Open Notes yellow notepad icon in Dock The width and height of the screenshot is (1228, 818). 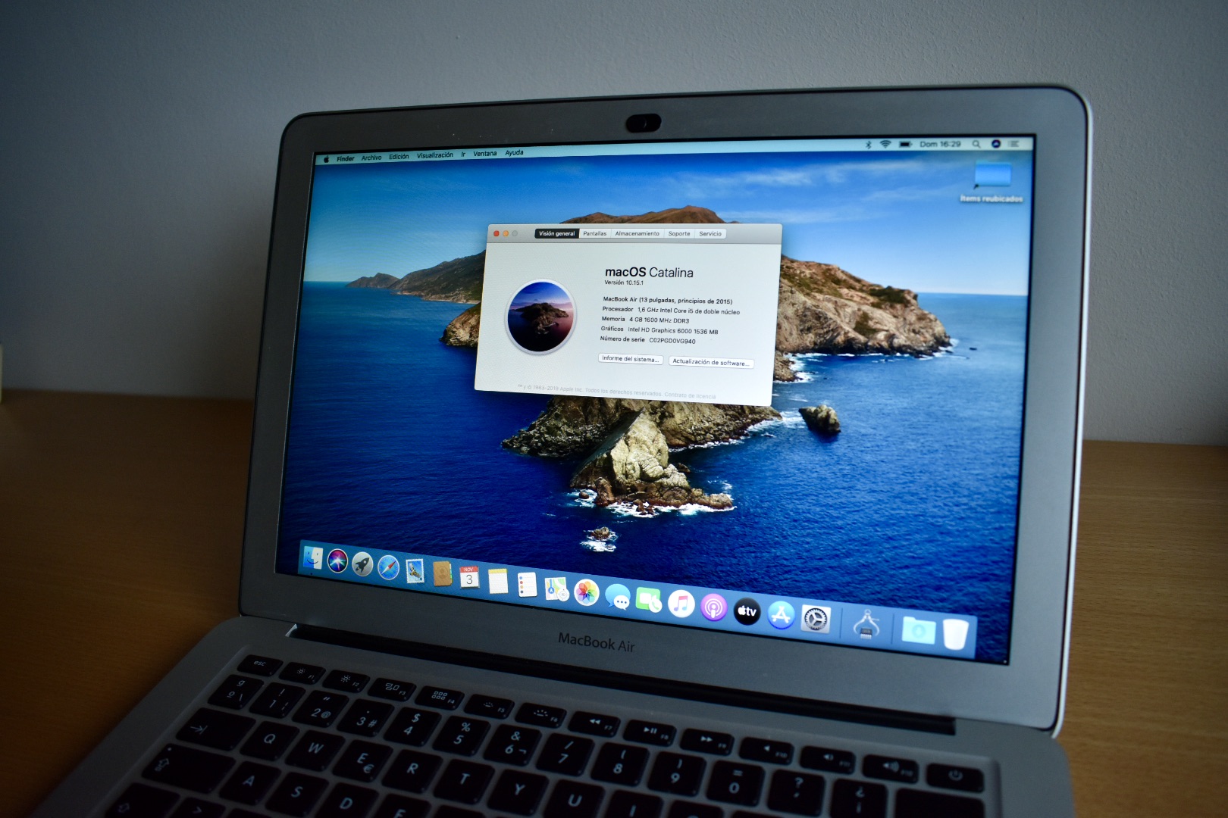point(498,580)
